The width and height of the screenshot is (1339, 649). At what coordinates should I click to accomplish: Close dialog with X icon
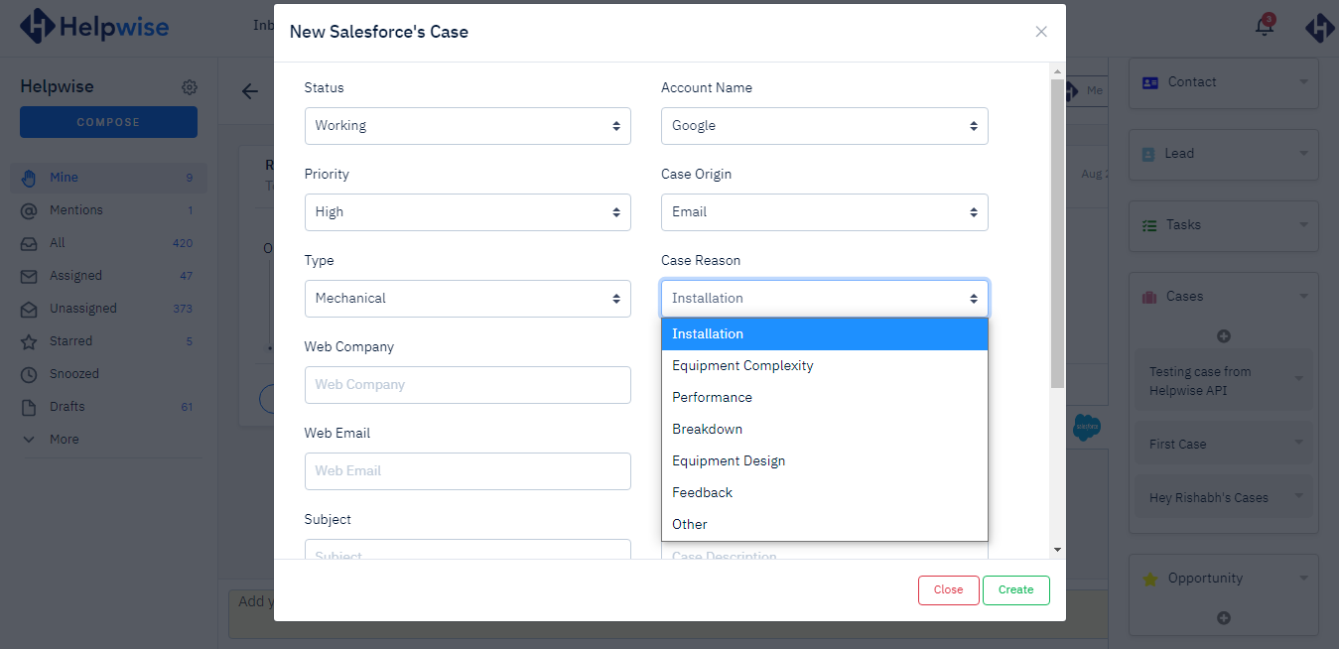pos(1041,32)
